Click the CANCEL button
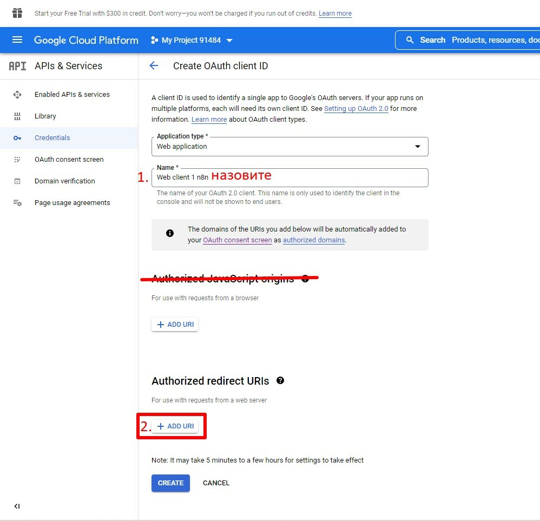 [x=216, y=483]
